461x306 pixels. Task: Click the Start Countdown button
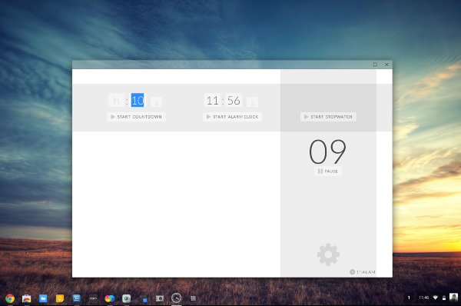click(136, 117)
